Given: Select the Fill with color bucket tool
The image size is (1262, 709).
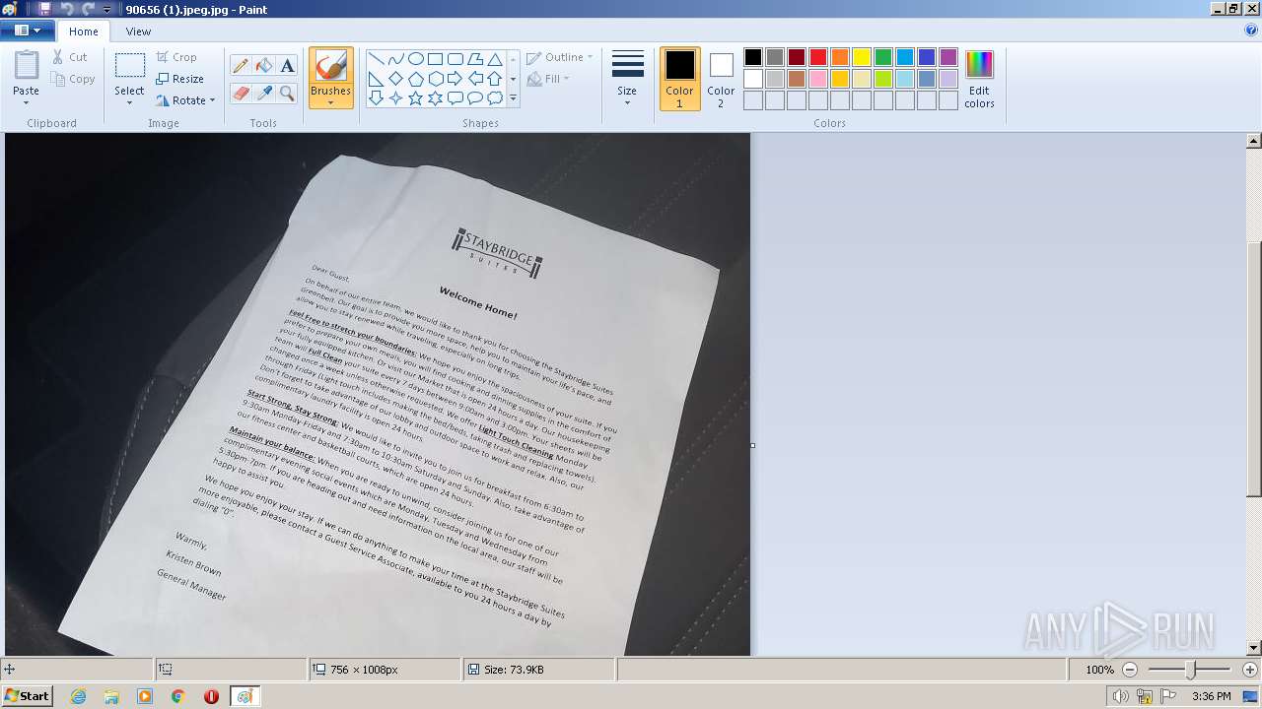Looking at the screenshot, I should (x=263, y=66).
